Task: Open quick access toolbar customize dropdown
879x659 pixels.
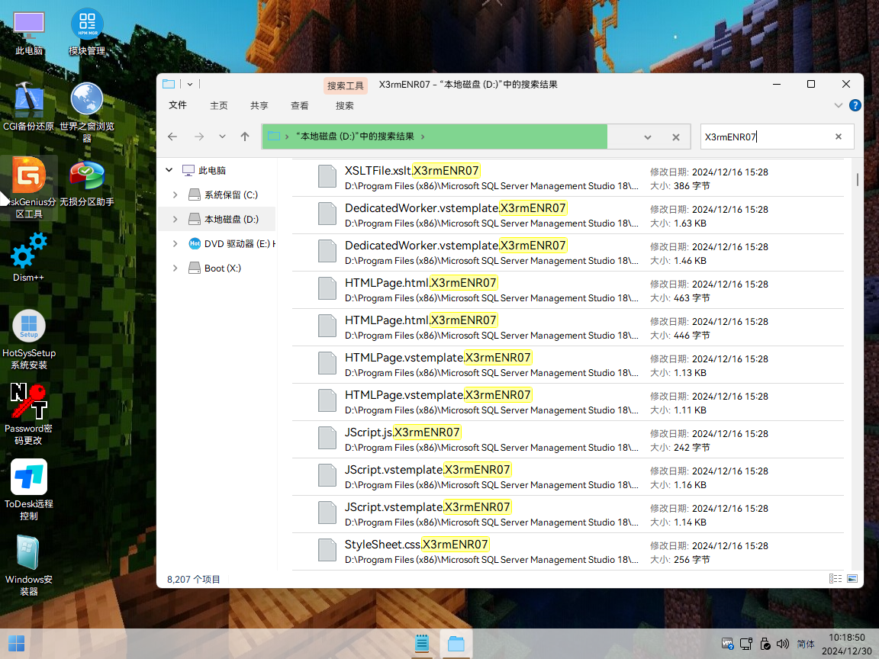Action: click(x=190, y=84)
